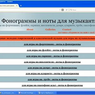Click the instrument list subtitle under title
This screenshot has width=95, height=95.
click(x=47, y=26)
